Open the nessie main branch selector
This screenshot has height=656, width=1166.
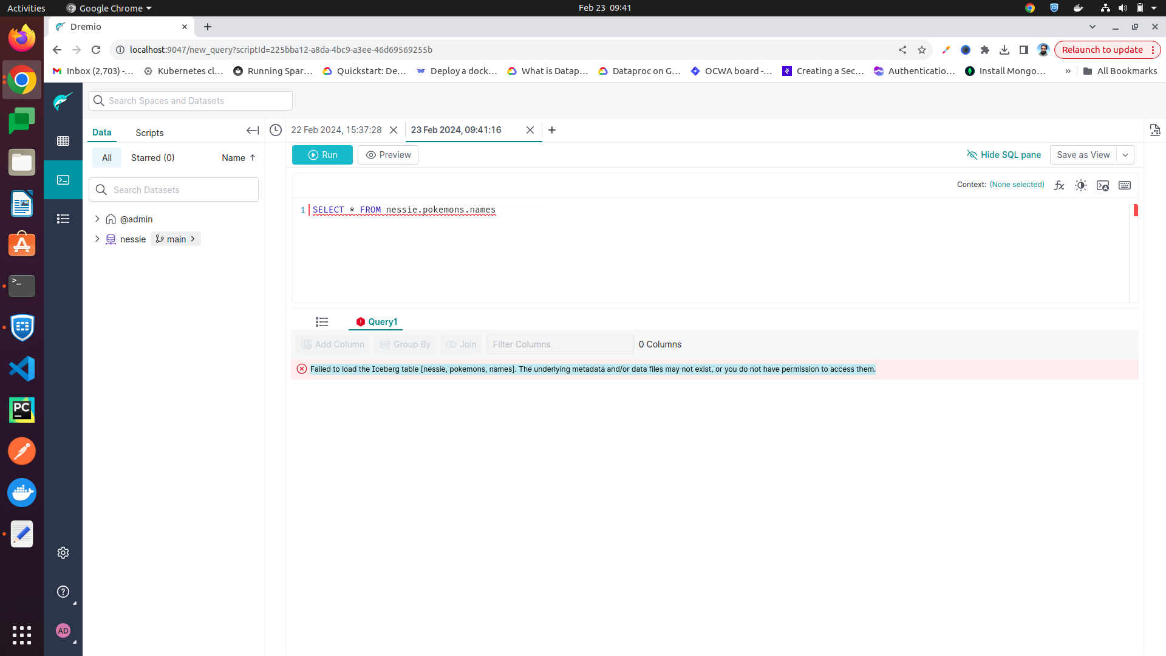coord(176,239)
